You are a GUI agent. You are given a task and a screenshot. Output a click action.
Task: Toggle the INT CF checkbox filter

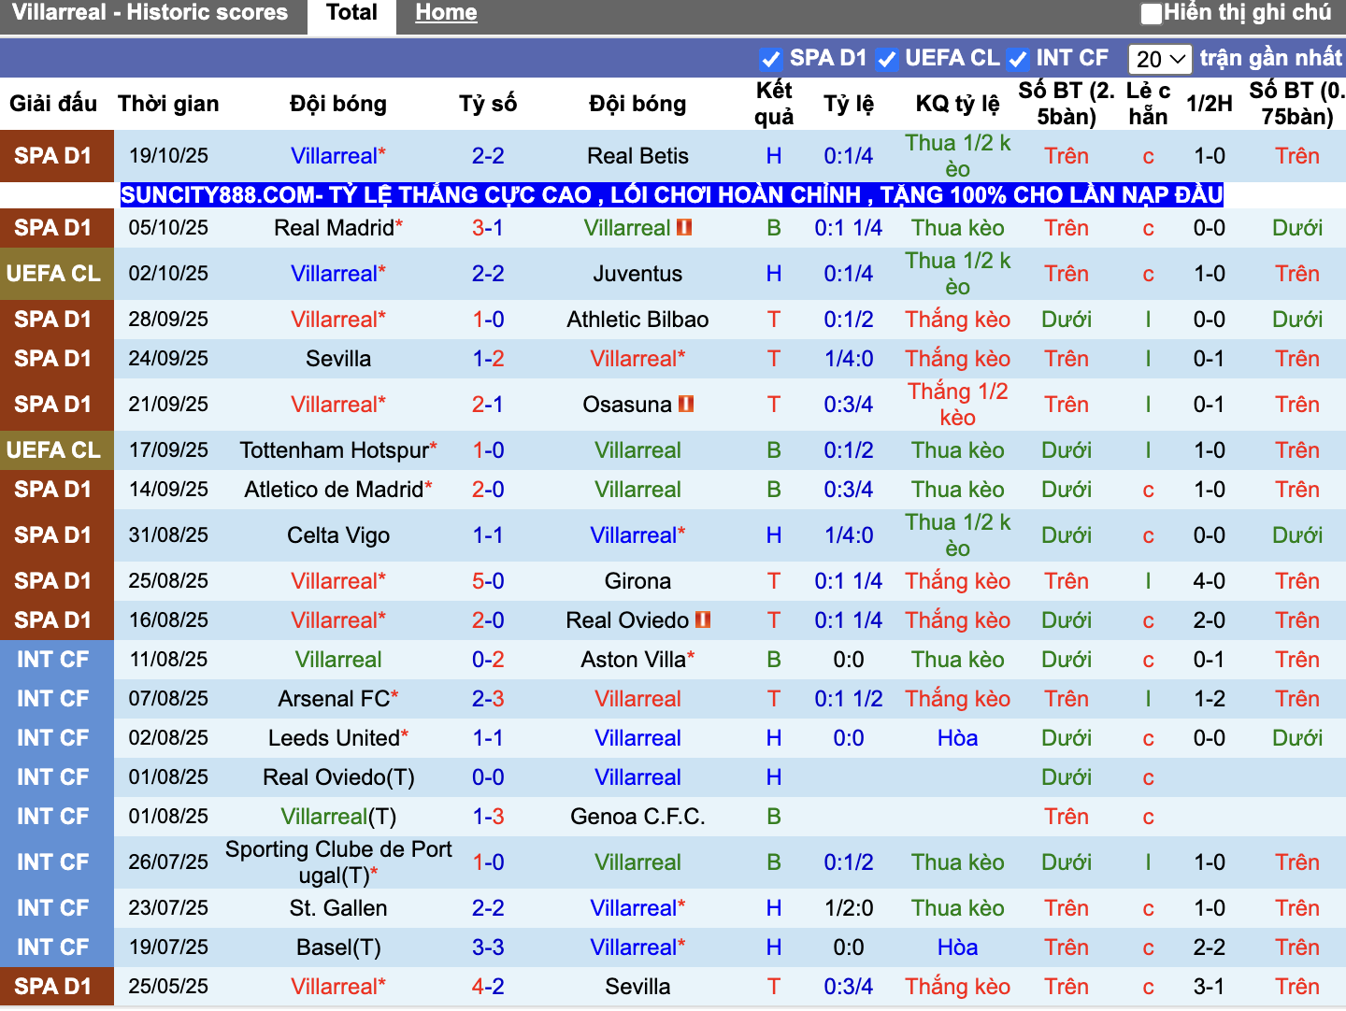point(1018,59)
